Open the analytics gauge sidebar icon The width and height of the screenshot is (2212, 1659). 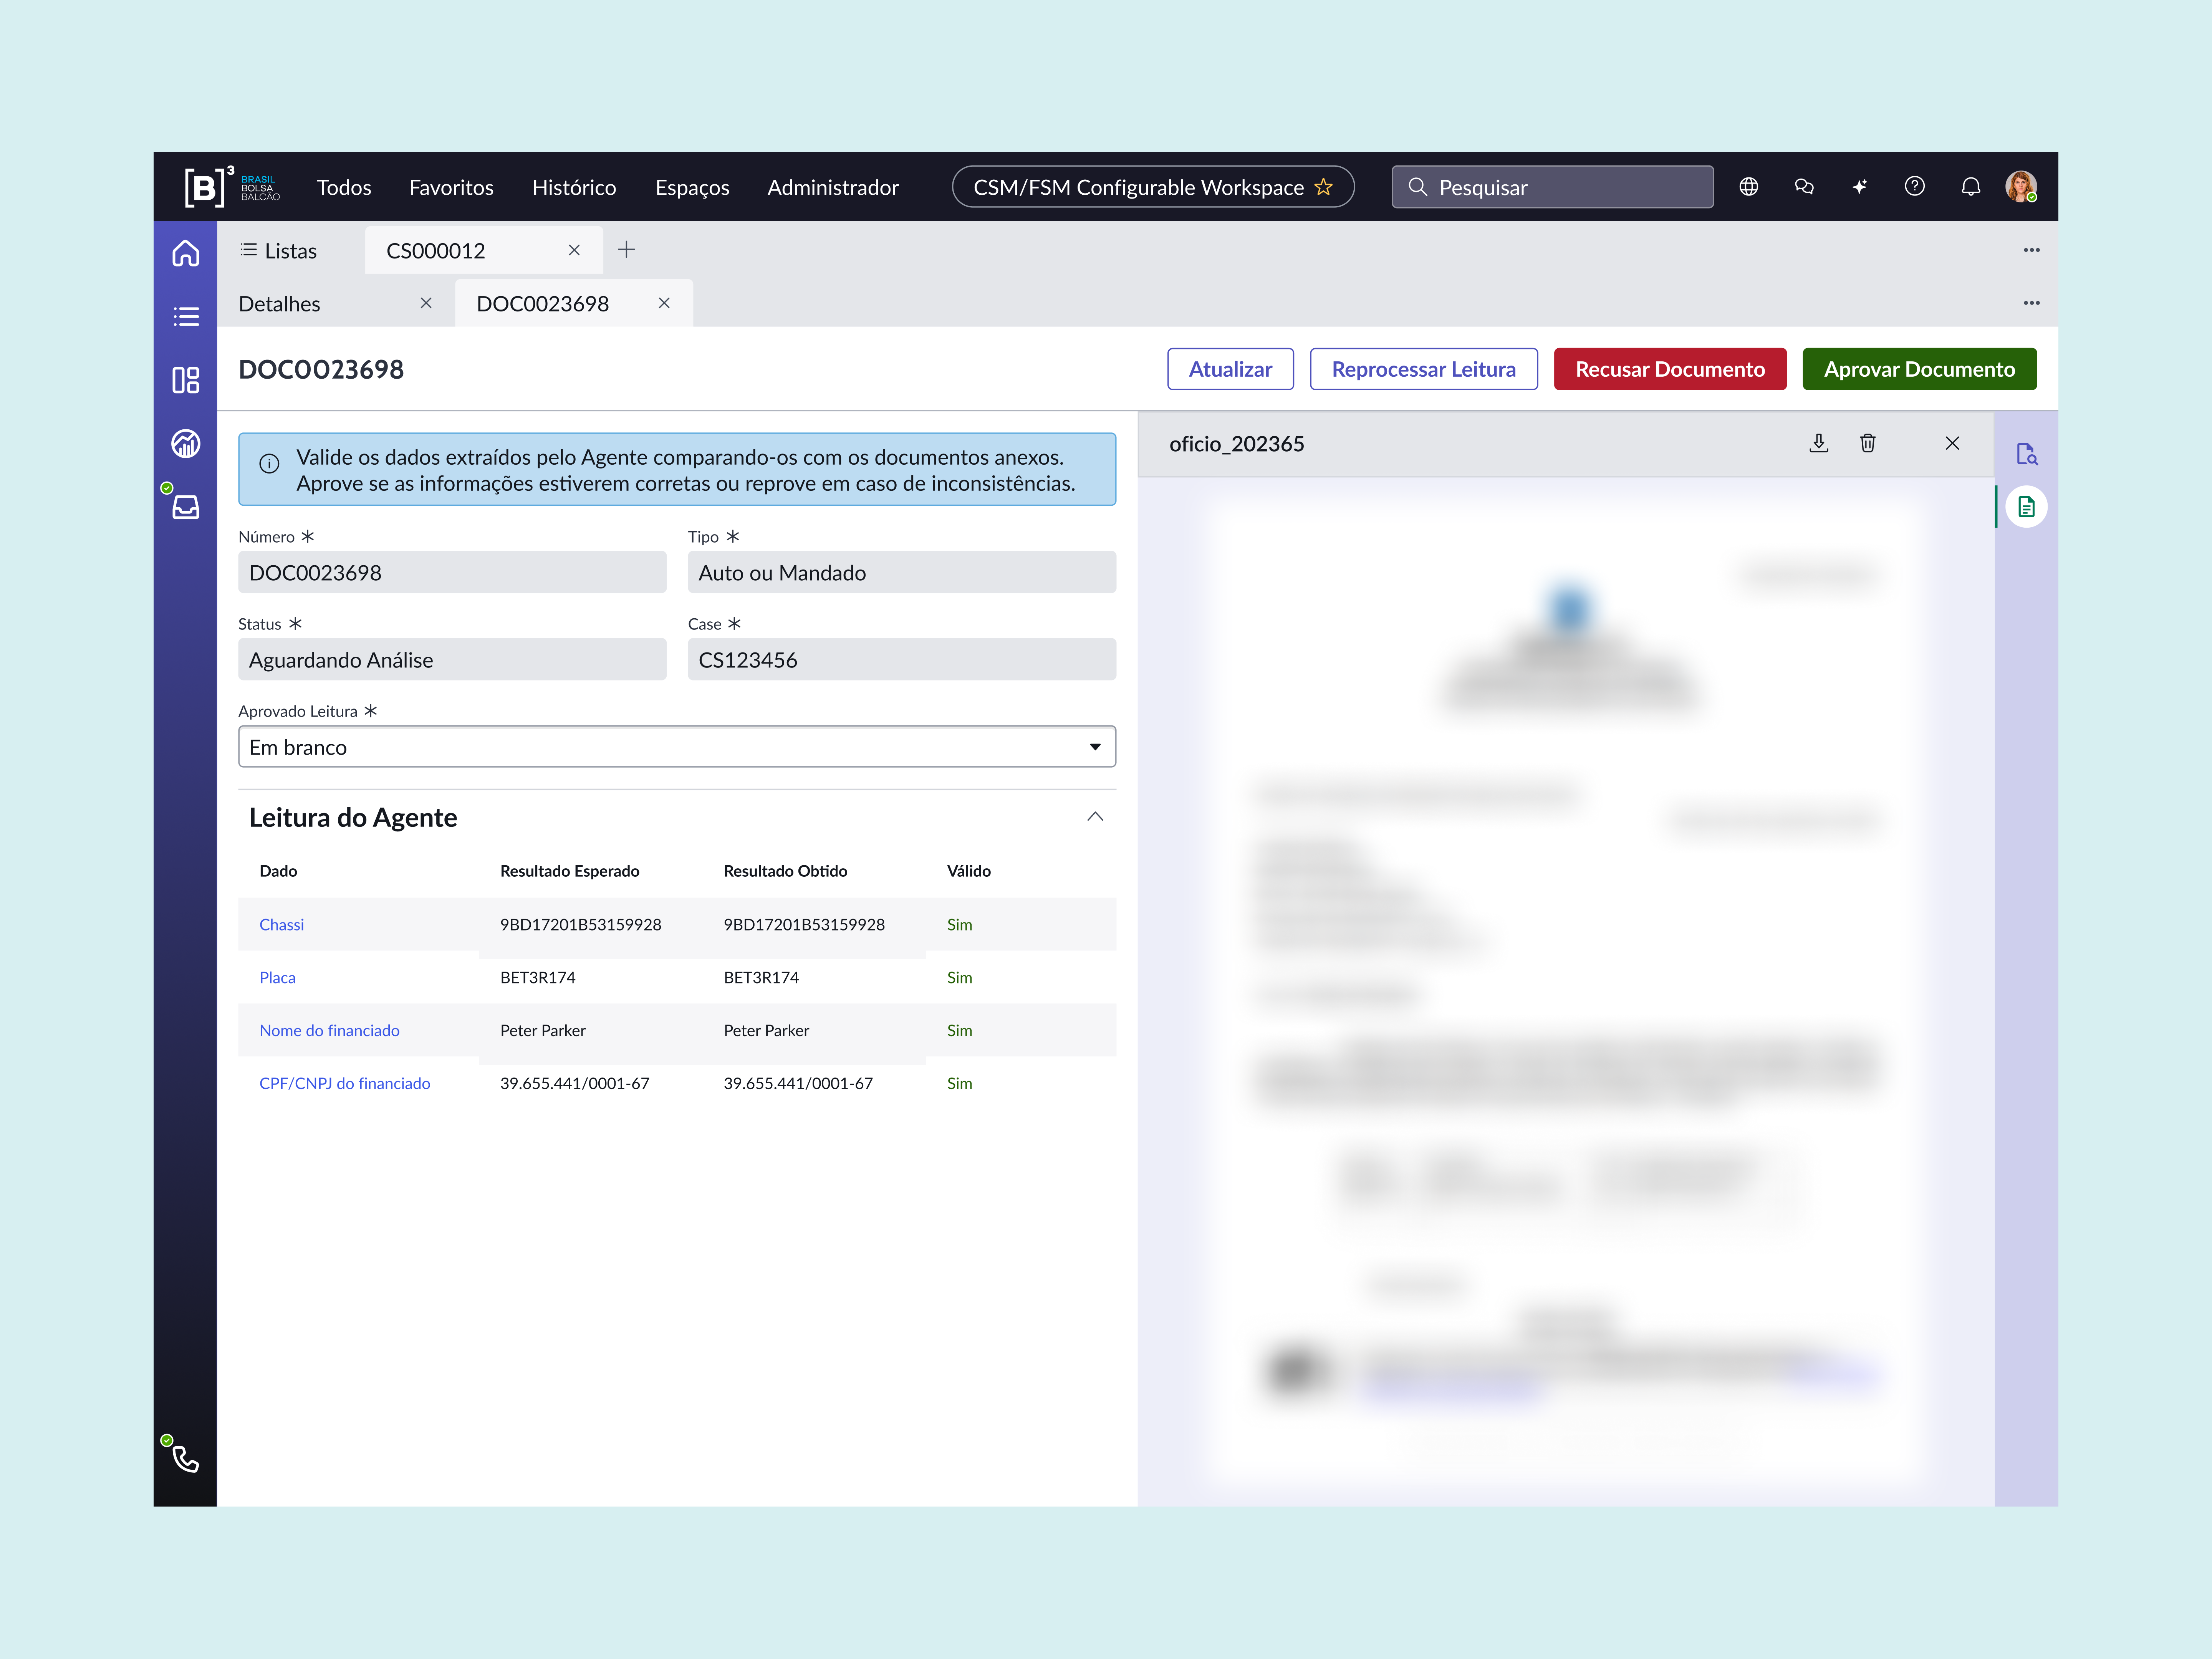coord(185,443)
